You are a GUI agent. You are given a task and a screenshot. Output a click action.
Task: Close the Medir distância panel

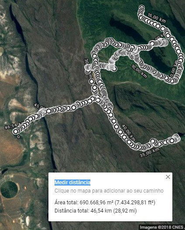tap(168, 177)
